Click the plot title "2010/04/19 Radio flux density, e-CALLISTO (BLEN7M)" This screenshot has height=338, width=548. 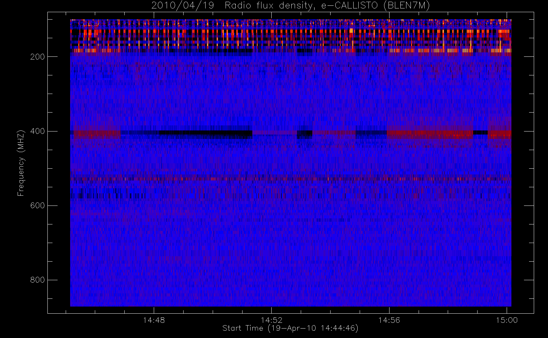pos(291,6)
